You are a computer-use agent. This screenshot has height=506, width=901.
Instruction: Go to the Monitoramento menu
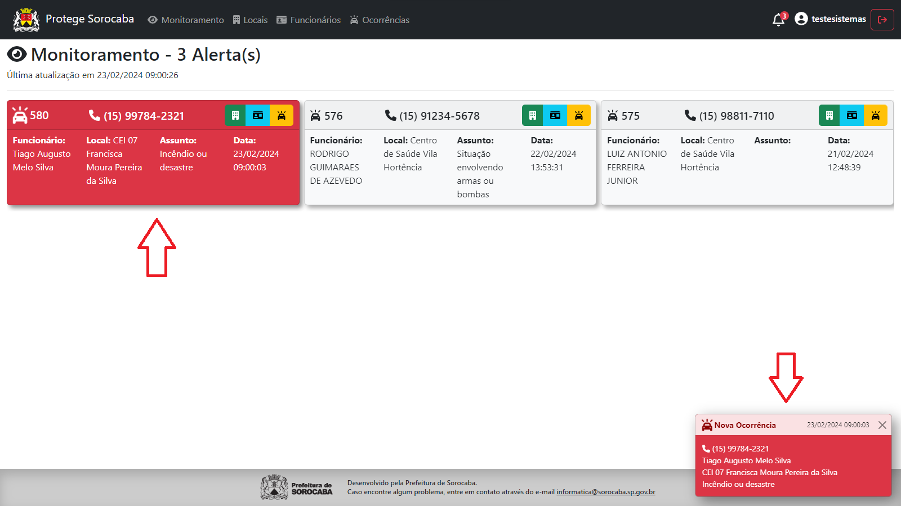click(x=186, y=20)
